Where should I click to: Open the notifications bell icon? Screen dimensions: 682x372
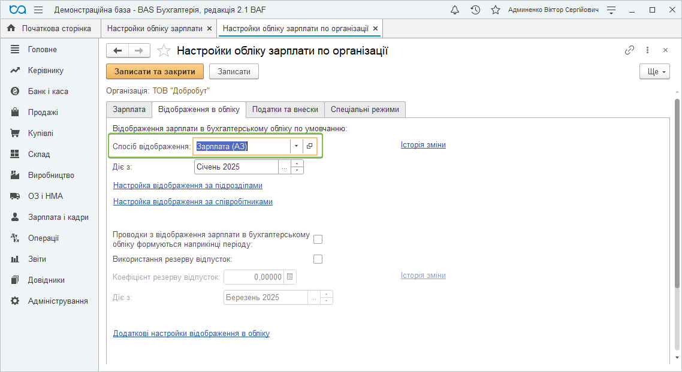455,10
